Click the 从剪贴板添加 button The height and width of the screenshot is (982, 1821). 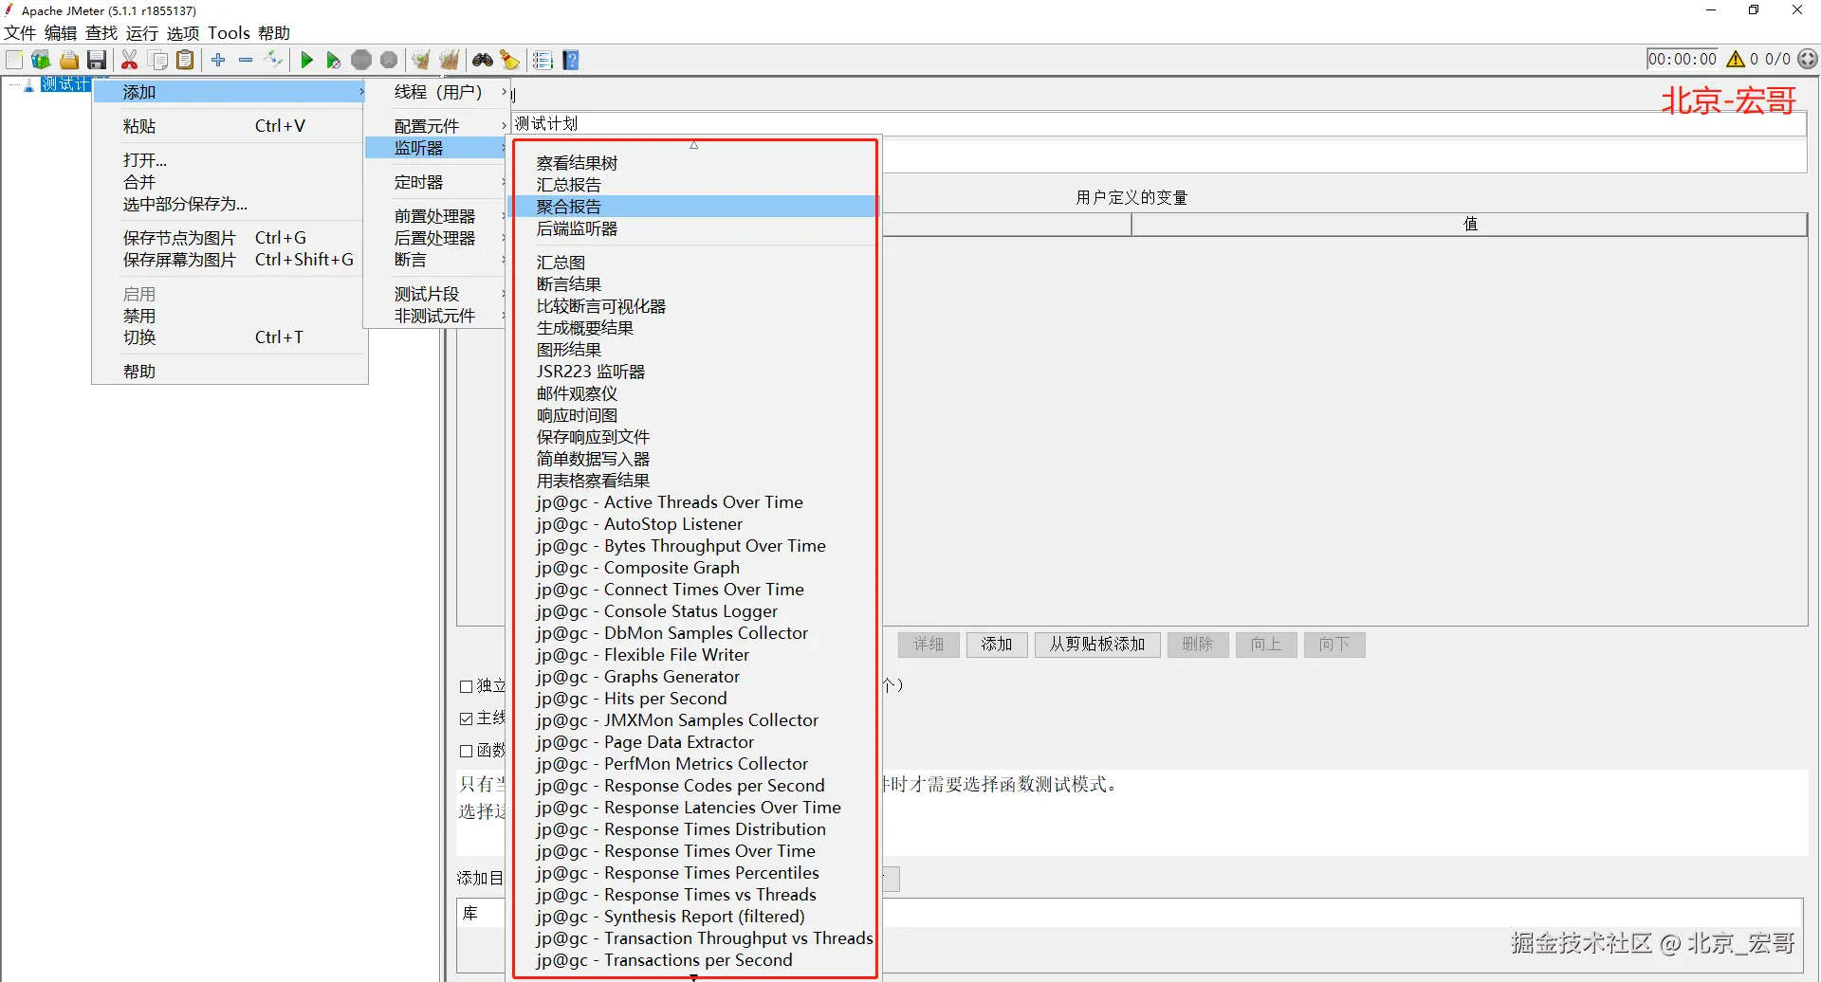pos(1097,645)
